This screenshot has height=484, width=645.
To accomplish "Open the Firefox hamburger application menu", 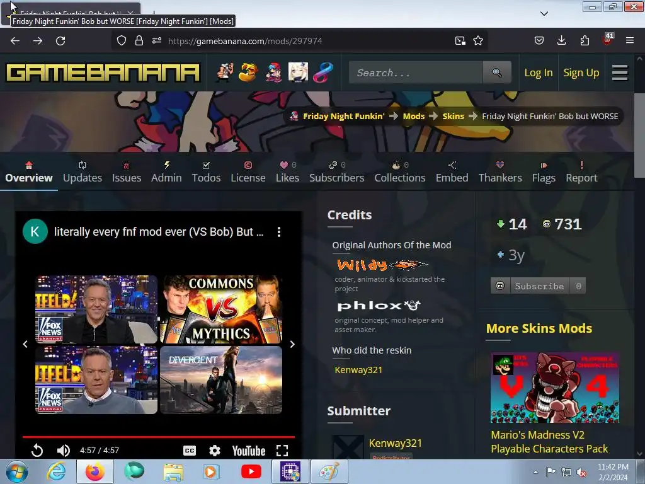I will [x=630, y=41].
